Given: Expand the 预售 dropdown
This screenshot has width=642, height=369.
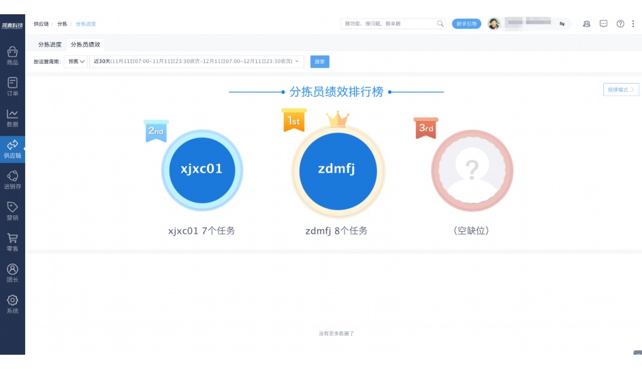Looking at the screenshot, I should point(76,62).
